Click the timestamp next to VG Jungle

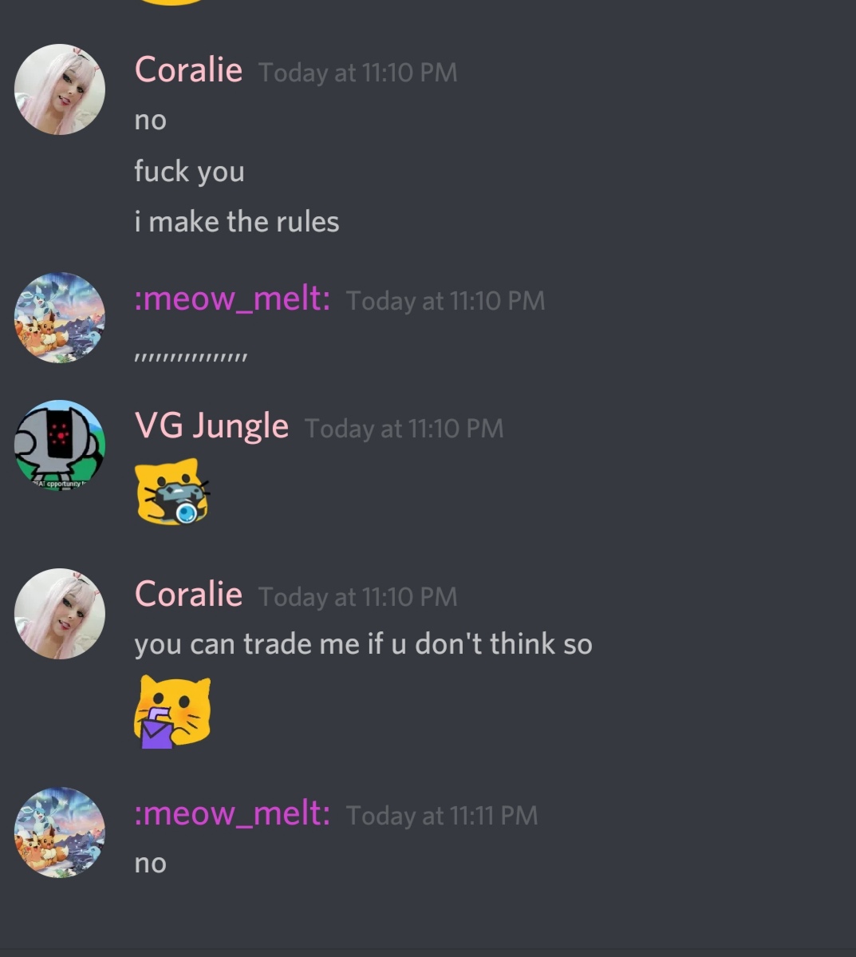pyautogui.click(x=404, y=429)
